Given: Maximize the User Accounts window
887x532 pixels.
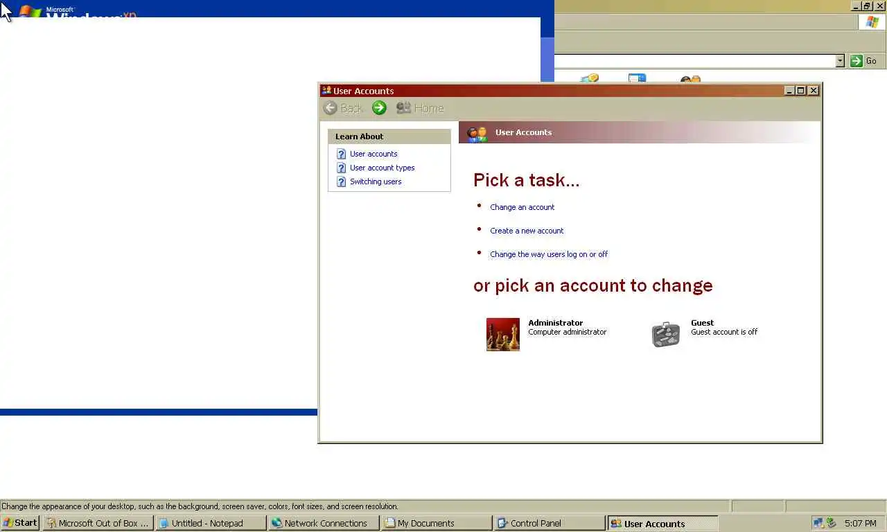Looking at the screenshot, I should 801,91.
